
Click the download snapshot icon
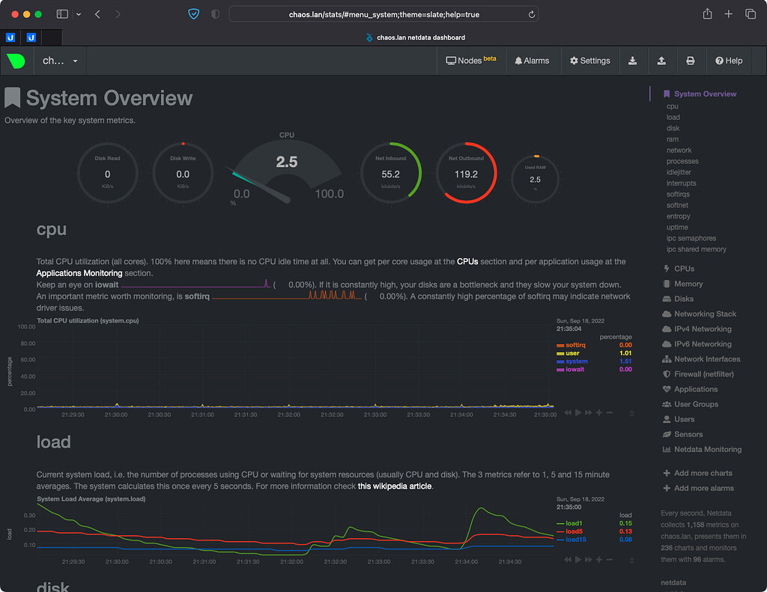[632, 61]
